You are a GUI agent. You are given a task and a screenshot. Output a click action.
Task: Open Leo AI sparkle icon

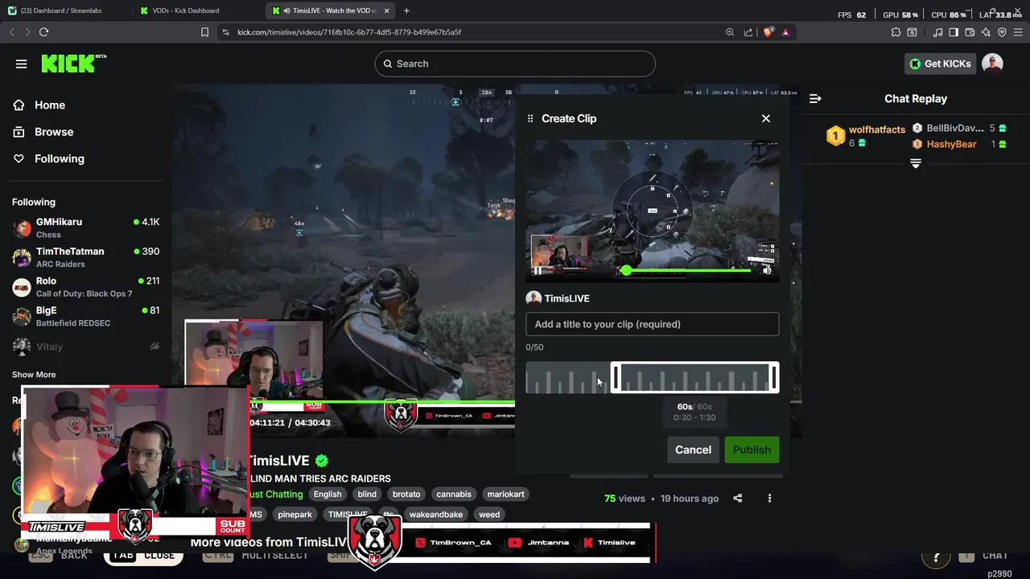tap(986, 32)
